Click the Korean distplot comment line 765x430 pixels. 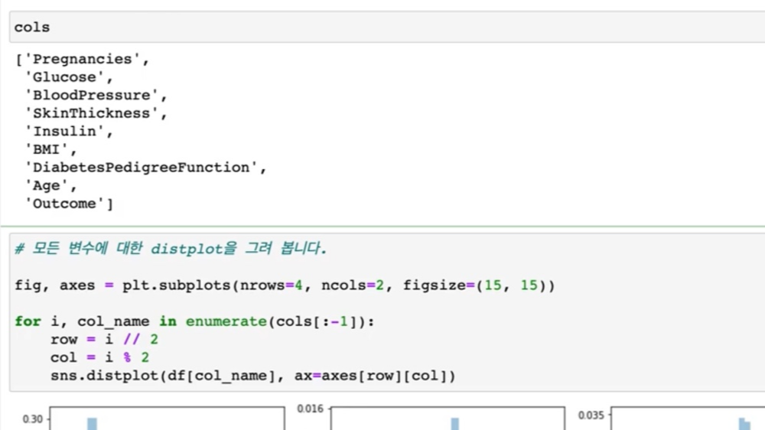171,249
